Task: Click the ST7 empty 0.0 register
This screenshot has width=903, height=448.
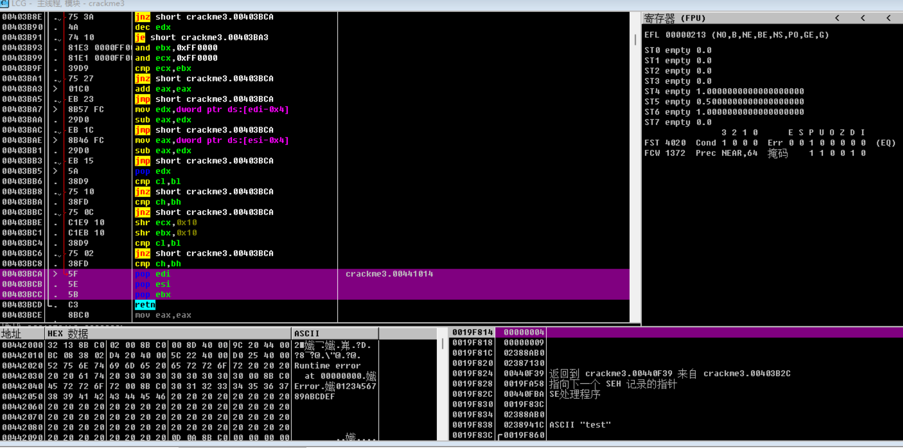Action: point(678,122)
